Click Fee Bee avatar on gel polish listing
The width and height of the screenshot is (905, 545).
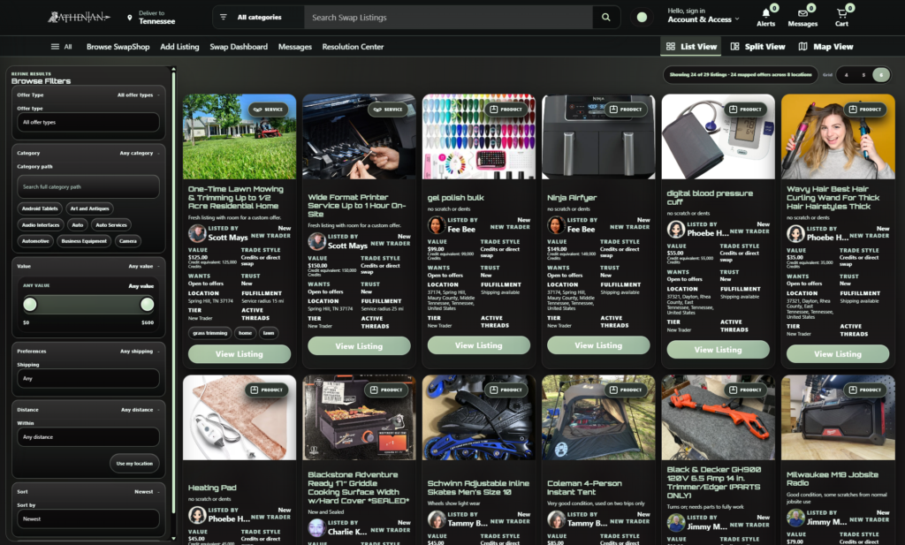437,225
